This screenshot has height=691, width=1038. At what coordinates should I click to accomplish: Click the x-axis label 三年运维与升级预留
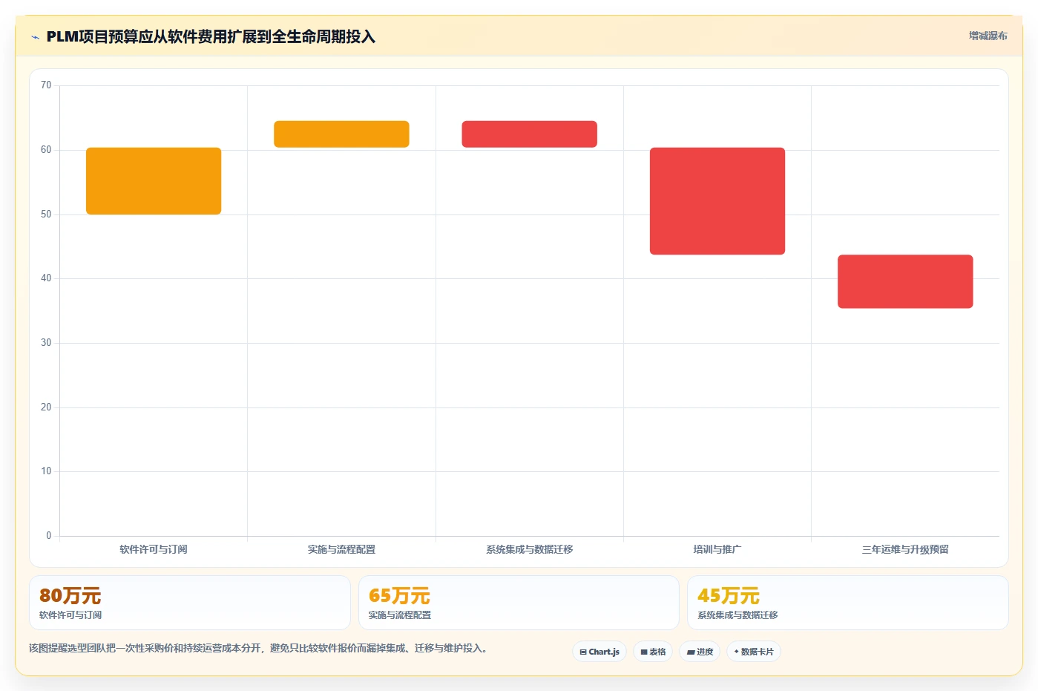tap(905, 549)
